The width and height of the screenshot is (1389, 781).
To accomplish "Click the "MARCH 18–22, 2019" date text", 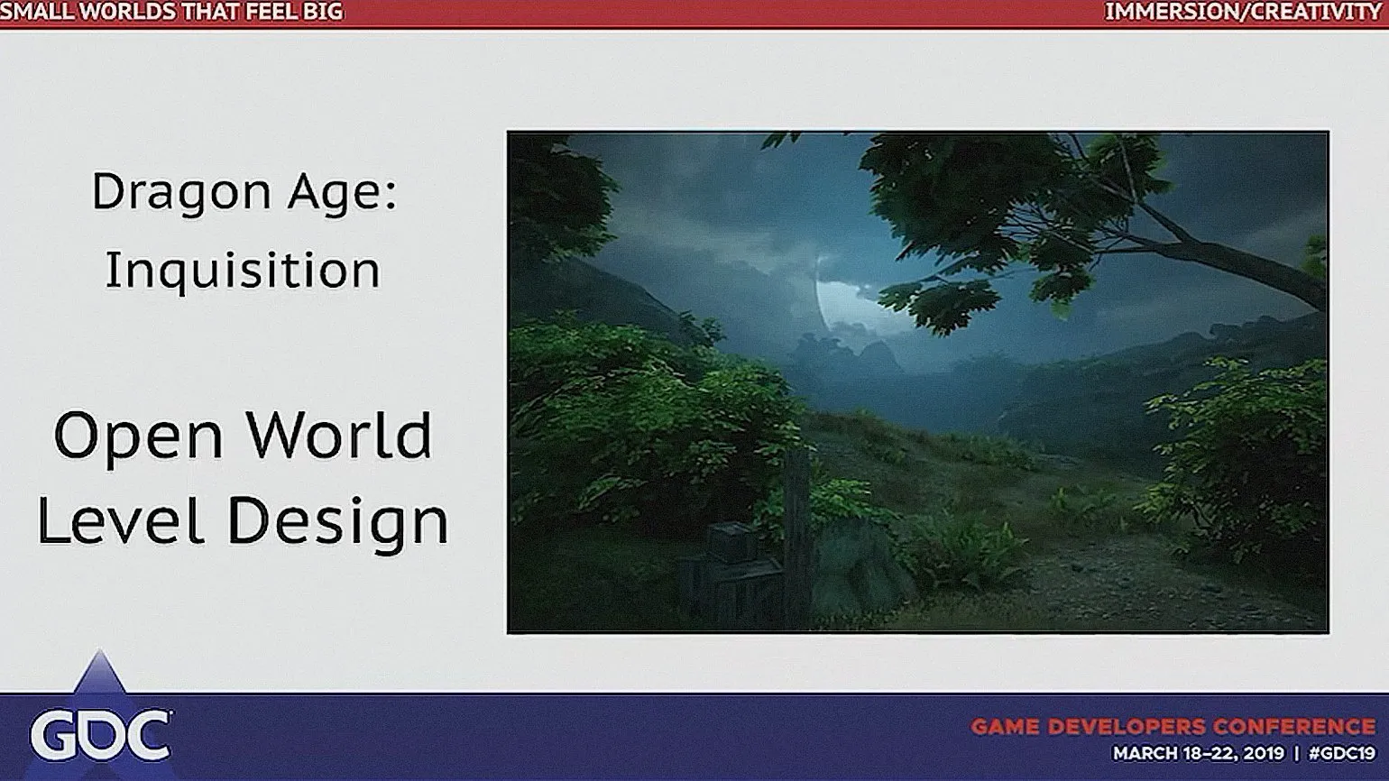I will [x=1199, y=753].
